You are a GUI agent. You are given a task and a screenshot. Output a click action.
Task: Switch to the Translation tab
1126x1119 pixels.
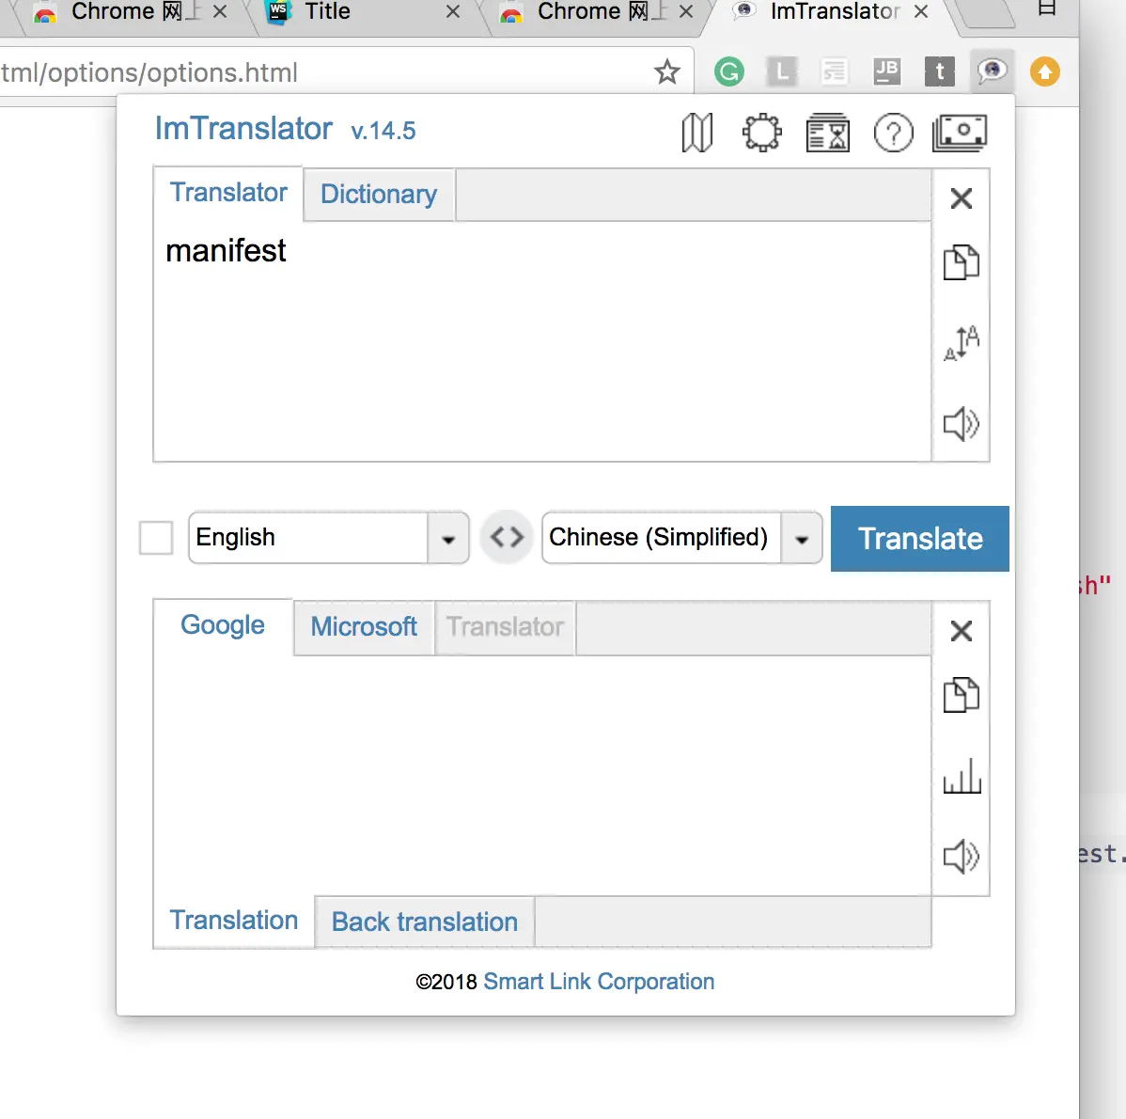tap(233, 920)
